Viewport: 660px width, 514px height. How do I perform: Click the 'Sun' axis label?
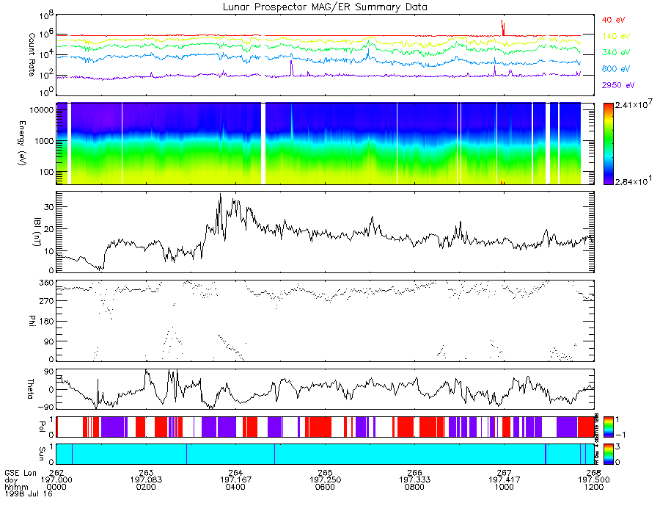click(42, 454)
